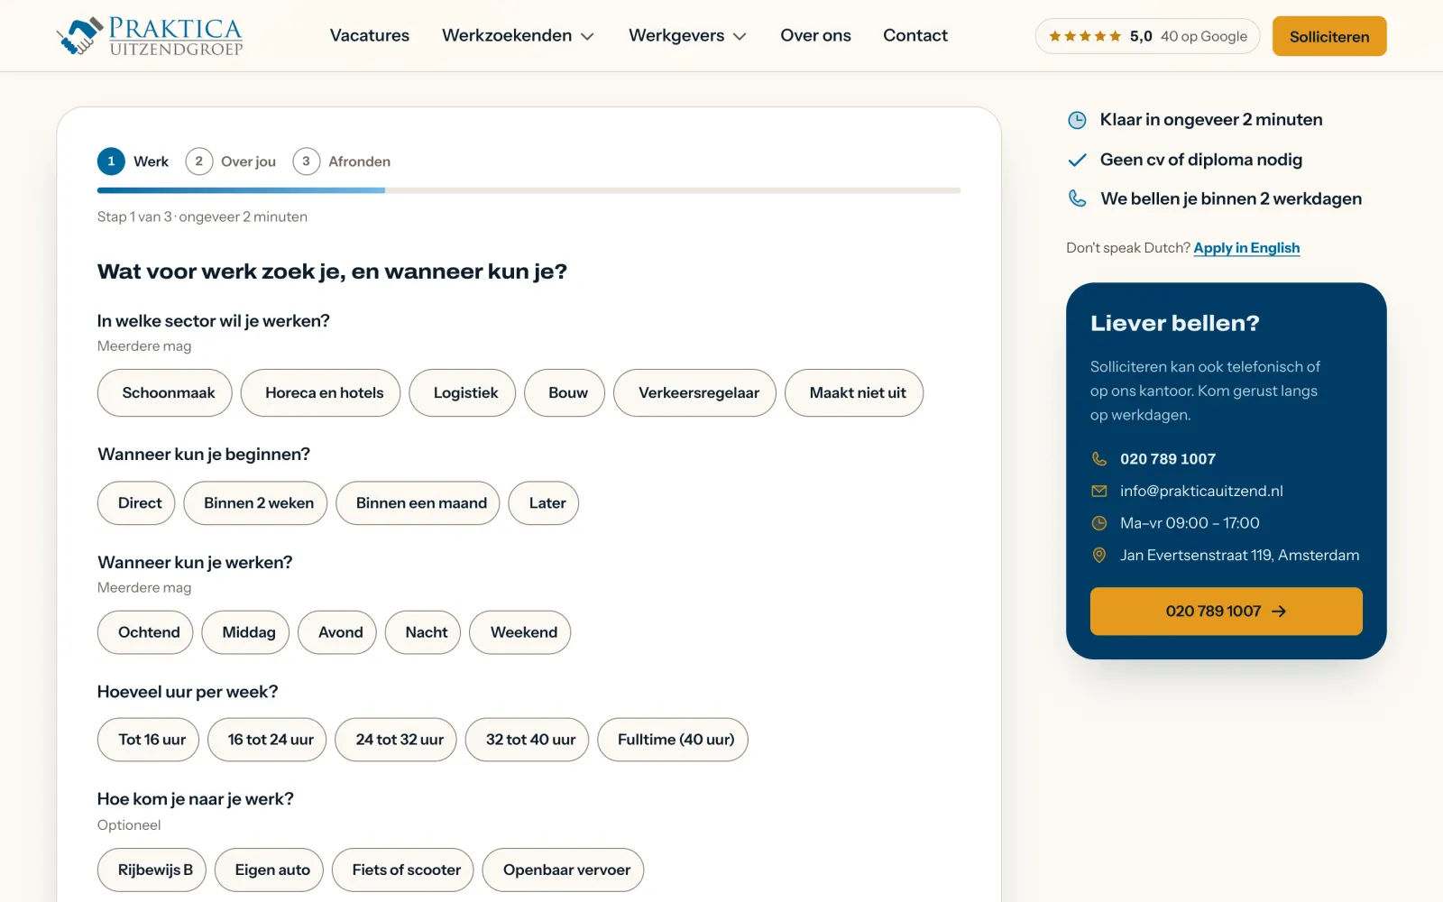The width and height of the screenshot is (1443, 902).
Task: Select 24 tot 32 uur per week
Action: coord(396,740)
